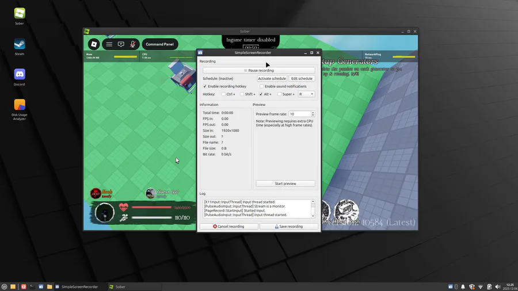
Task: Open the volume control tray icon
Action: point(497,287)
